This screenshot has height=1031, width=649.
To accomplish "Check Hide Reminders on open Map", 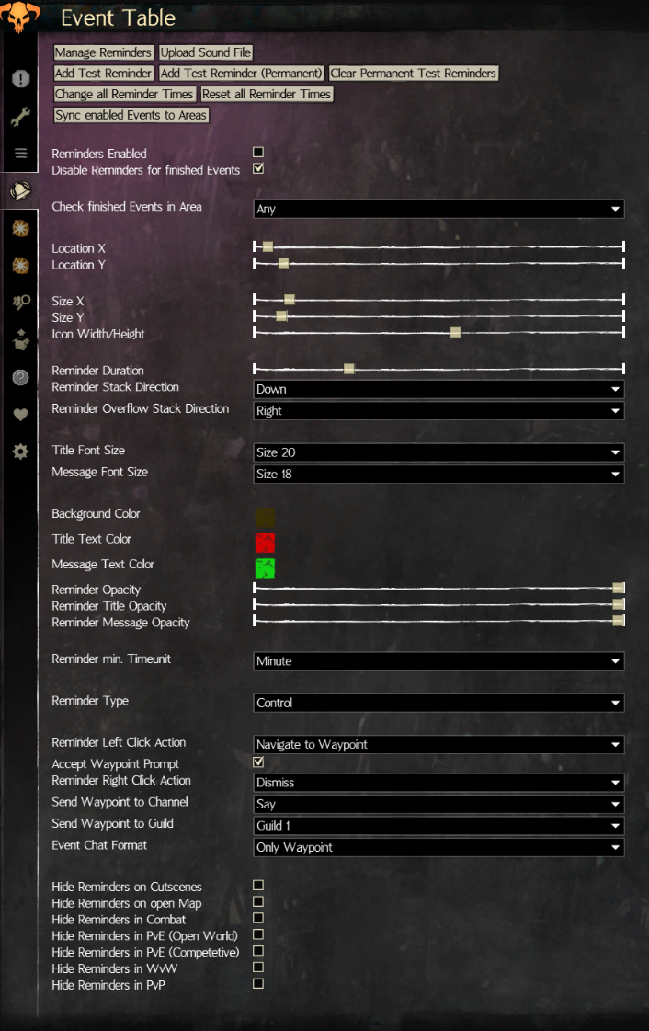I will 258,901.
